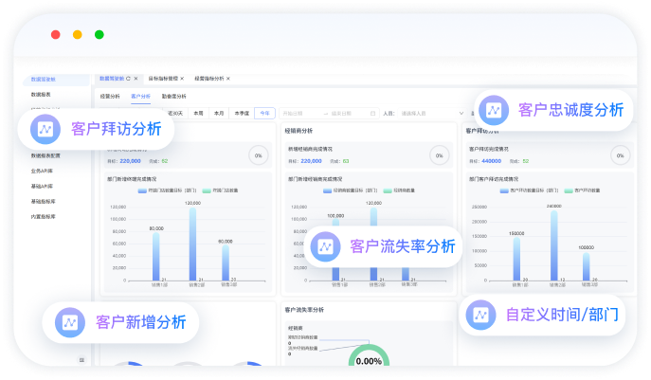651x380 pixels.
Task: Select the 今年 time range option
Action: [263, 113]
